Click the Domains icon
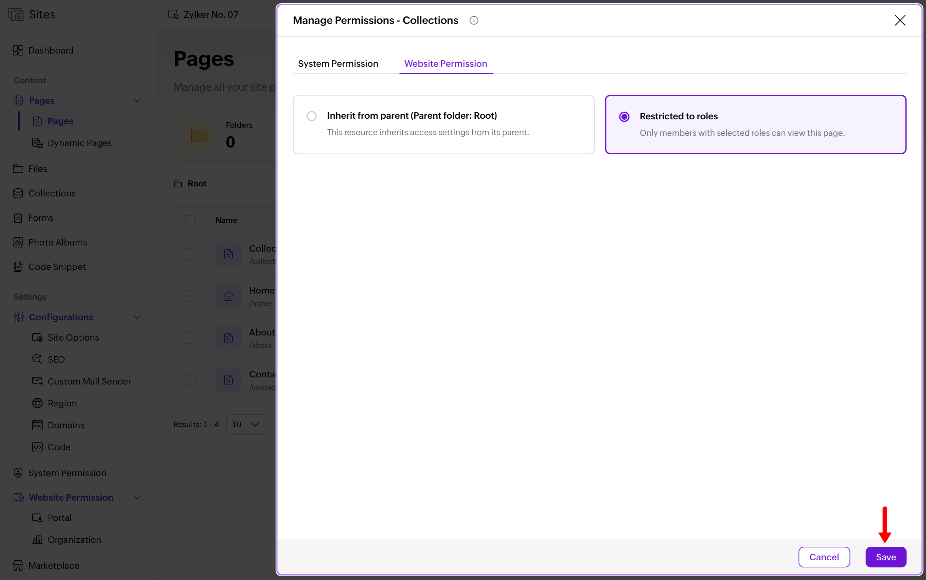Image resolution: width=926 pixels, height=580 pixels. pyautogui.click(x=37, y=425)
